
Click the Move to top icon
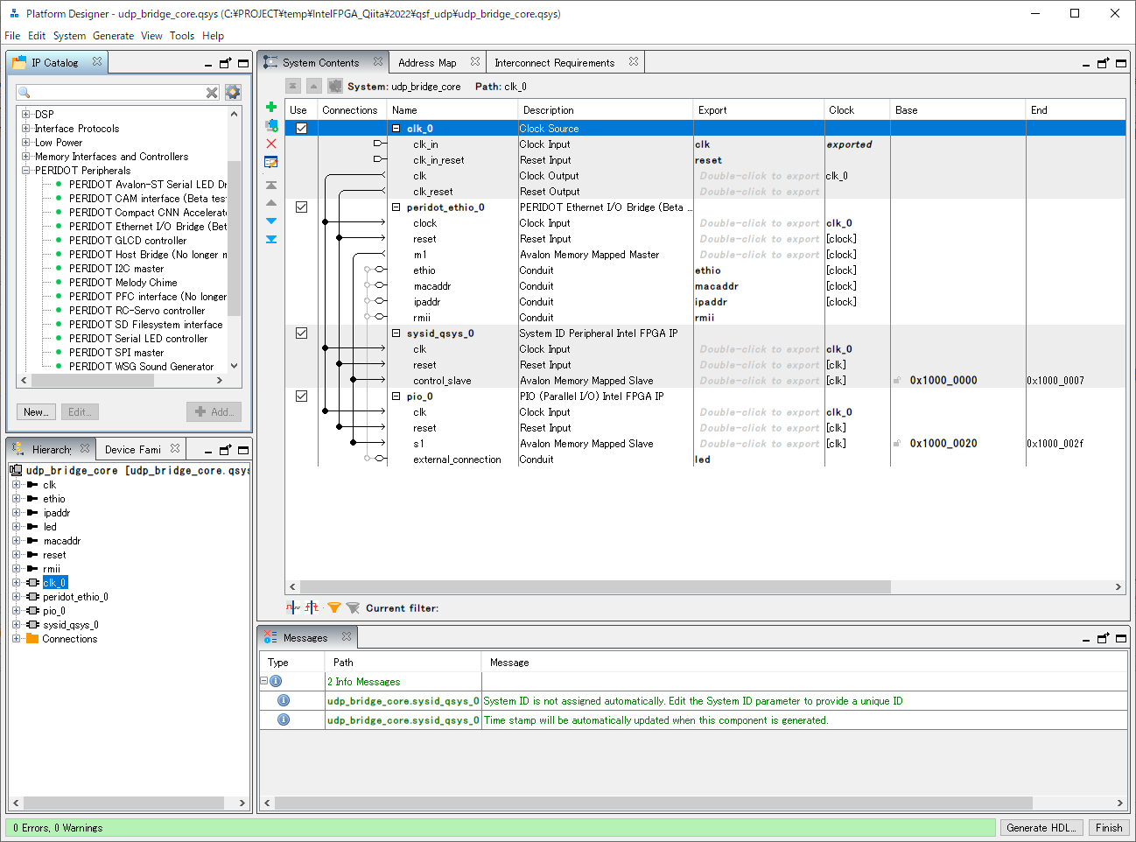[270, 184]
